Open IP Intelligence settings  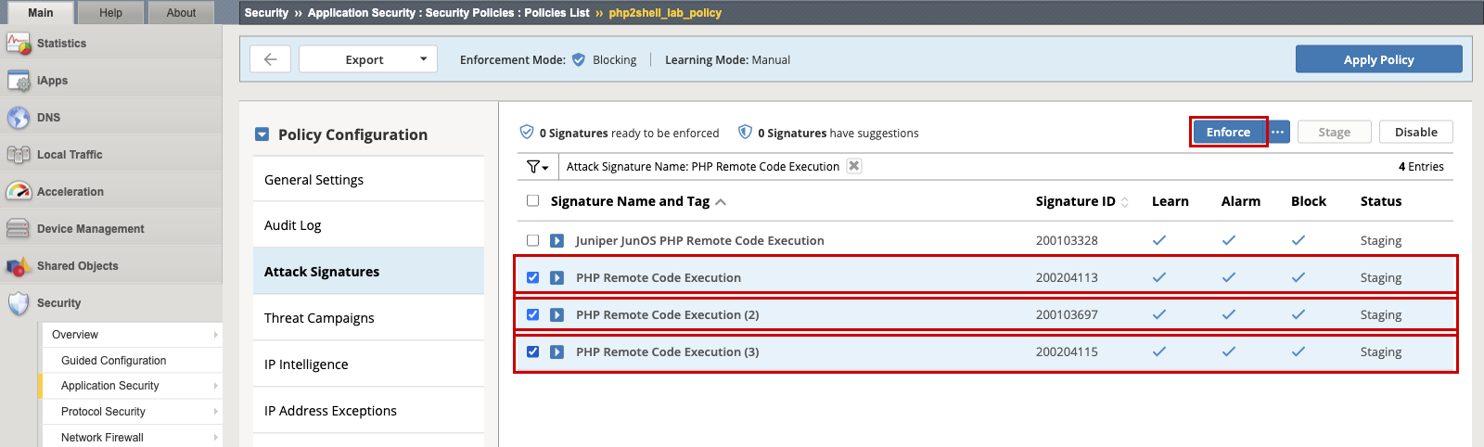368,364
